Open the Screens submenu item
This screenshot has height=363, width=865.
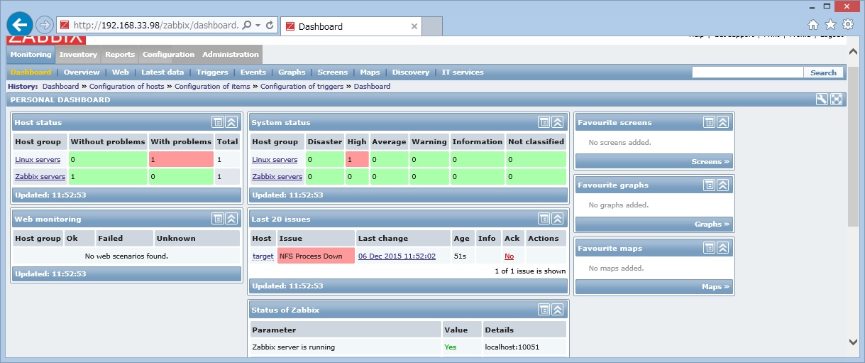pyautogui.click(x=333, y=72)
